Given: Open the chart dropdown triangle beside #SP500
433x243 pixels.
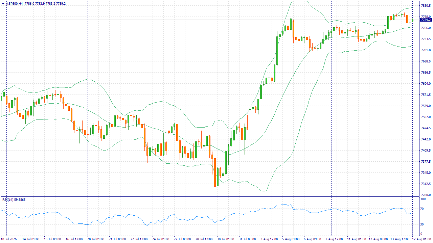Looking at the screenshot, I should pos(3,3).
